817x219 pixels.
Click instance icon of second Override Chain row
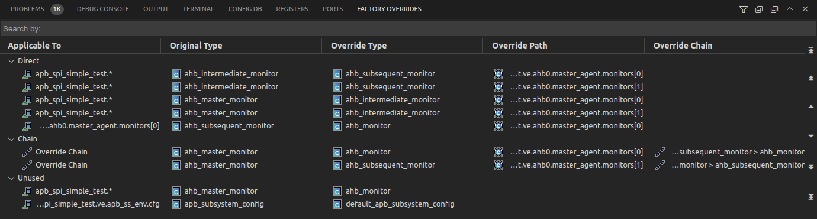(498, 165)
